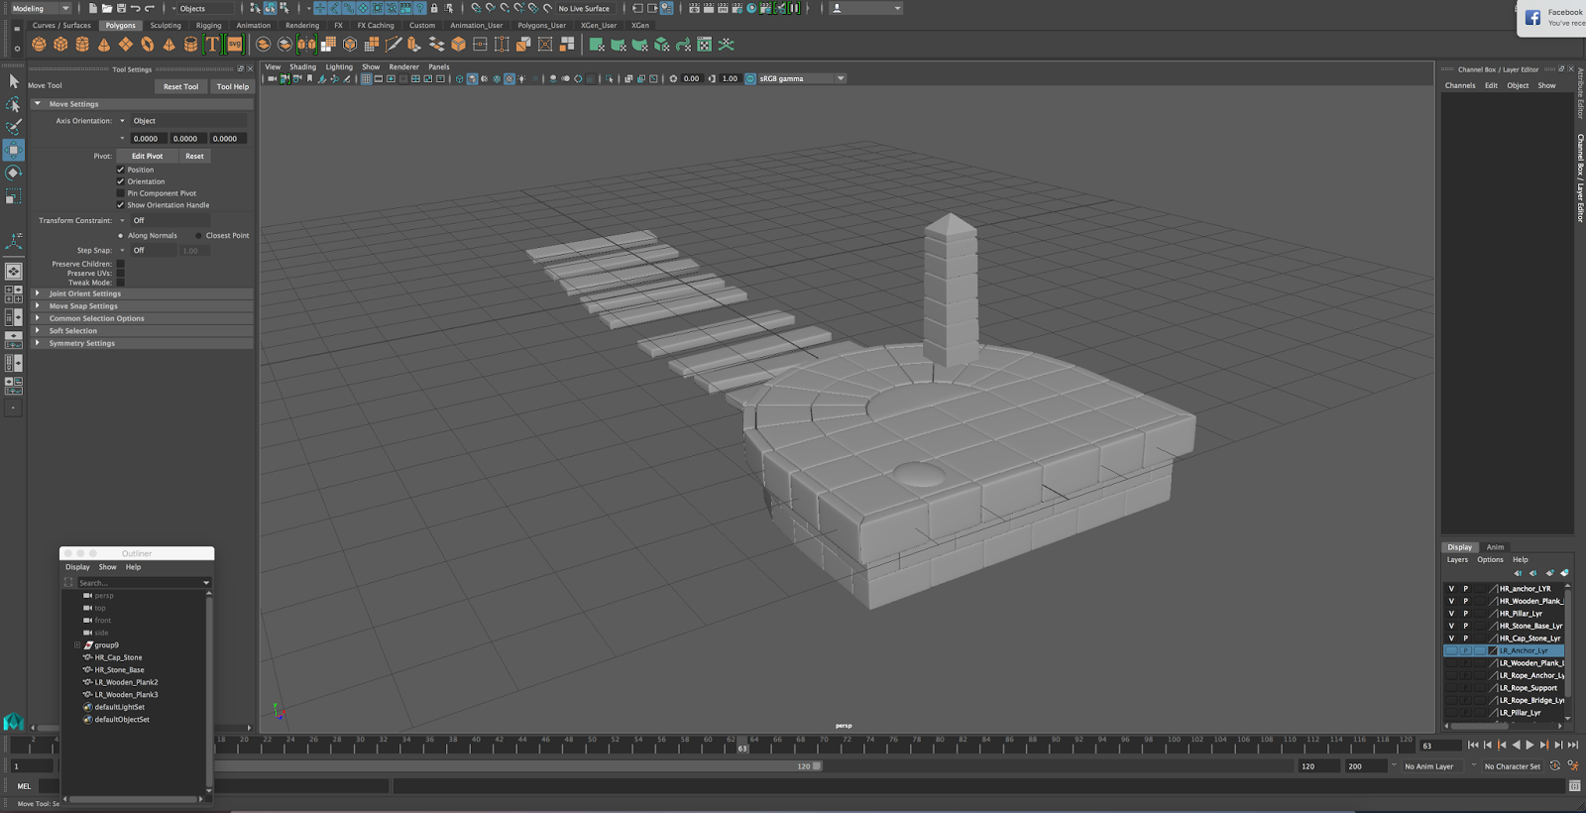Switch to the Sculpting shelf tab
This screenshot has height=813, width=1586.
(x=166, y=26)
